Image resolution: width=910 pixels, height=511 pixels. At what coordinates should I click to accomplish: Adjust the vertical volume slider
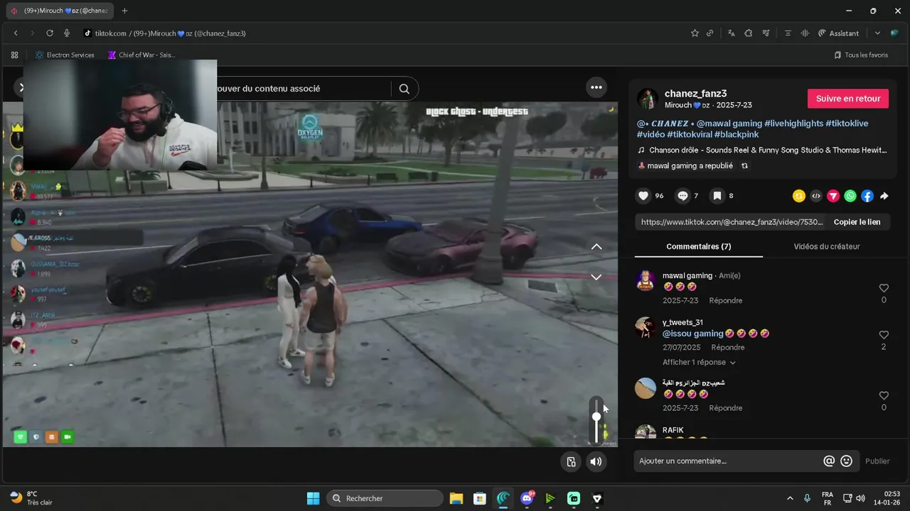596,422
